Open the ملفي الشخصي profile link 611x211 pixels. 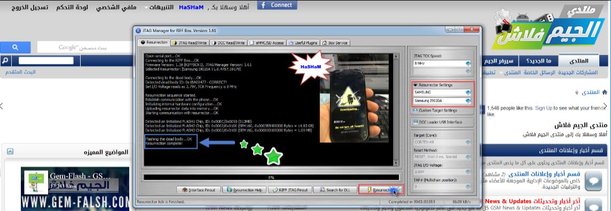tap(116, 7)
